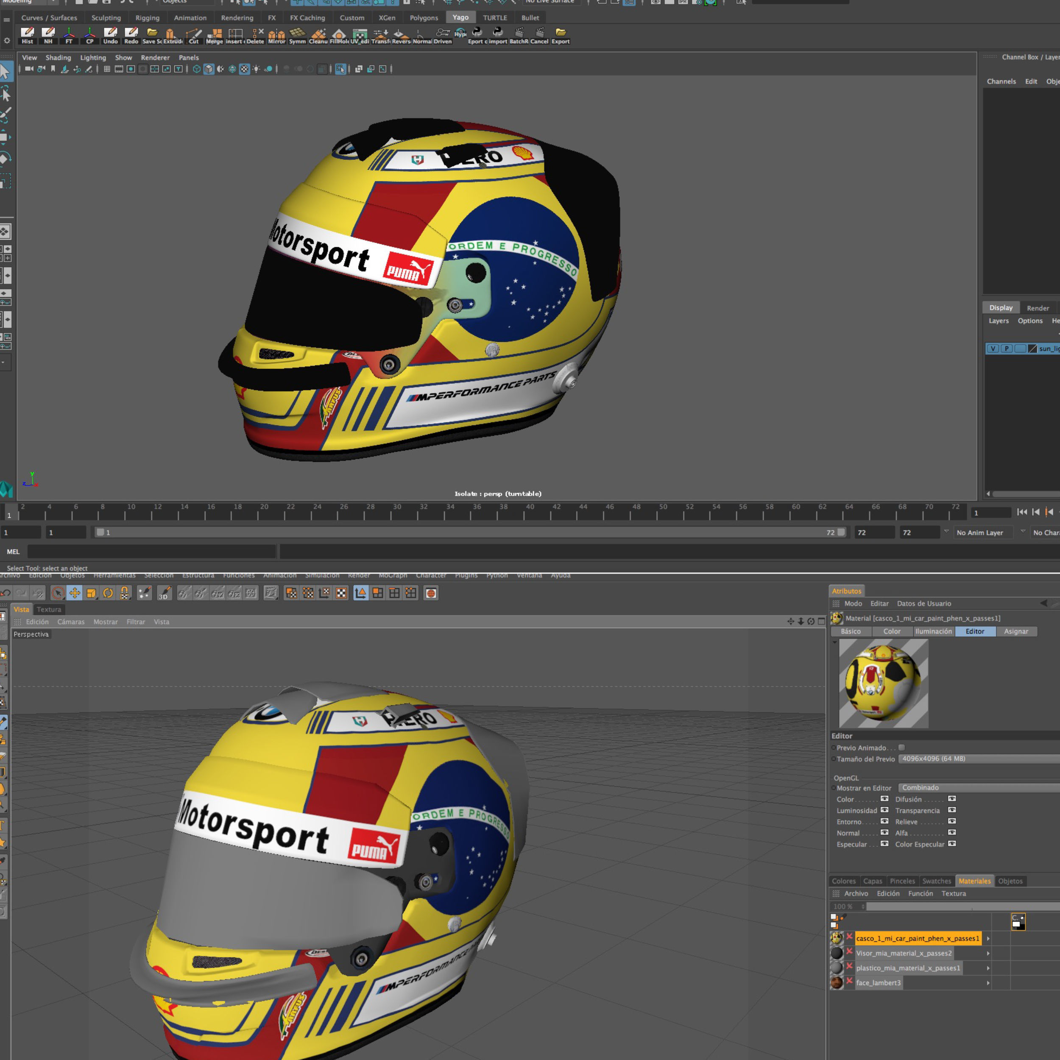
Task: Select Maya's arrow Select tool
Action: pyautogui.click(x=6, y=72)
